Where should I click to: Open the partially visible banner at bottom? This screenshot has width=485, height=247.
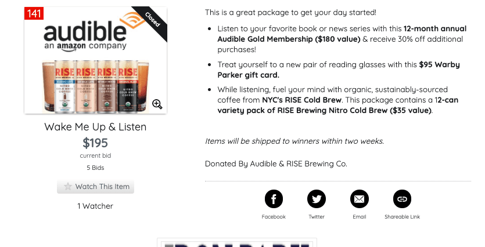[237, 243]
